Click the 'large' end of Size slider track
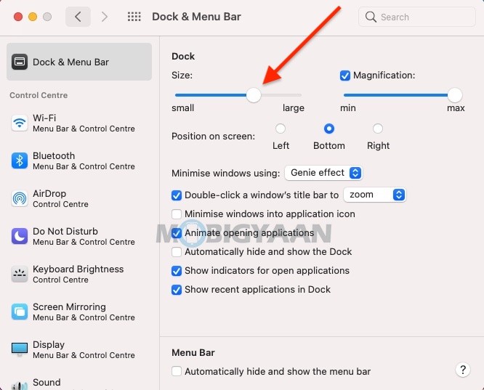484x390 pixels. tap(299, 95)
